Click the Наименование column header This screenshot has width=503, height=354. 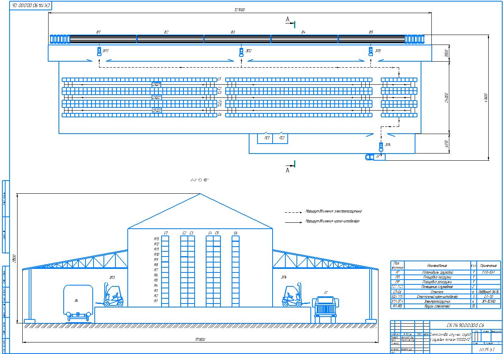[x=437, y=265]
